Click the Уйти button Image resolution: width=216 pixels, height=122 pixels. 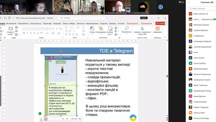coord(144,18)
